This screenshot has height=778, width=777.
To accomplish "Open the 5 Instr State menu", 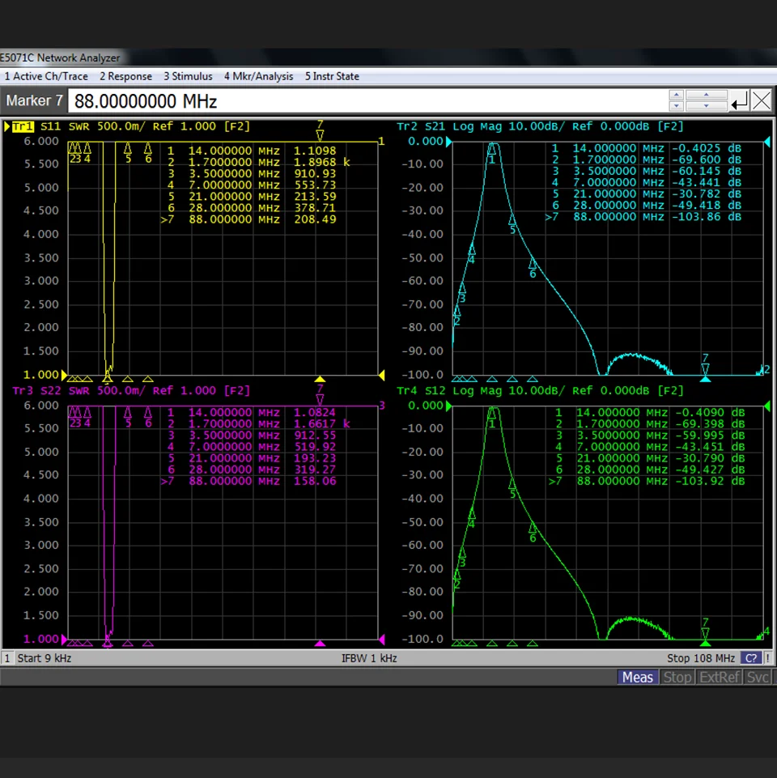I will (332, 76).
